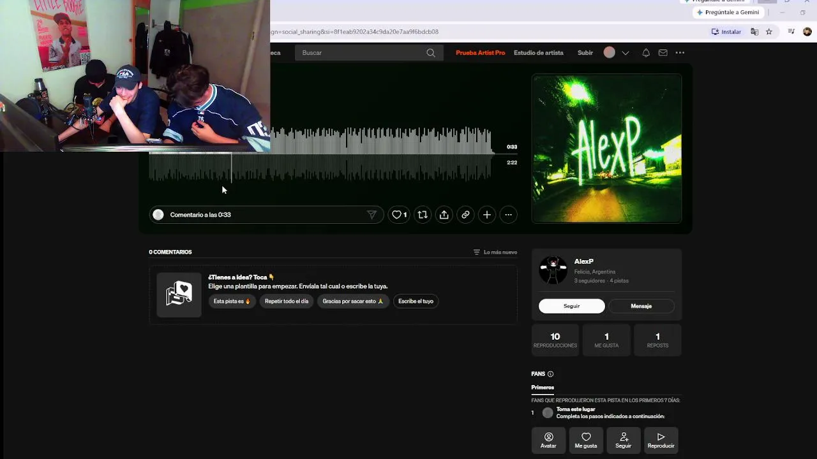Image resolution: width=817 pixels, height=459 pixels.
Task: Add track to playlist with plus icon
Action: point(487,215)
